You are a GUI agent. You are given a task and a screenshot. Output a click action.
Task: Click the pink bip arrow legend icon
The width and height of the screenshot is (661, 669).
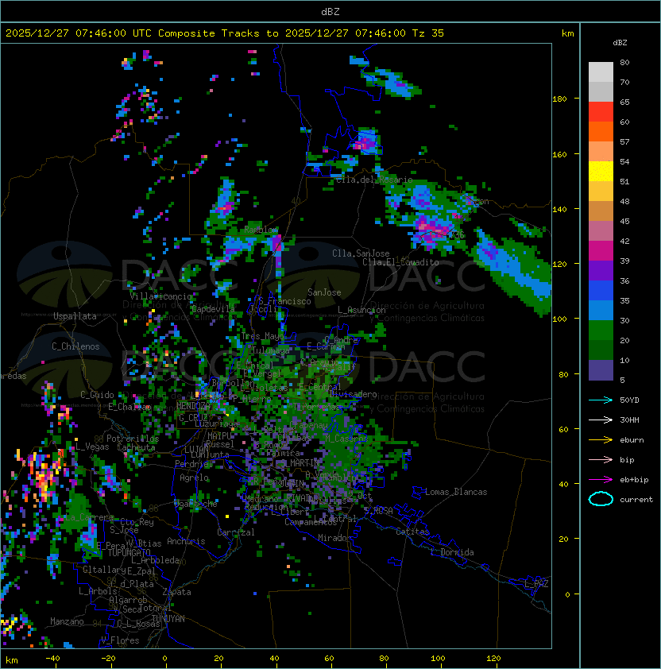[601, 460]
